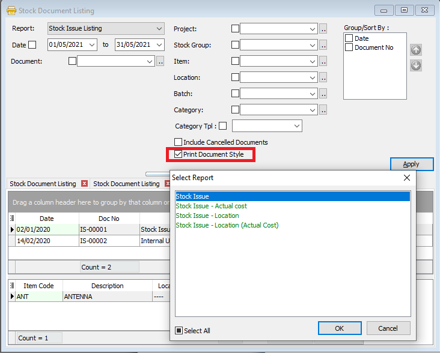This screenshot has width=440, height=353.
Task: Click the Document lookup ellipsis button
Action: (x=160, y=61)
